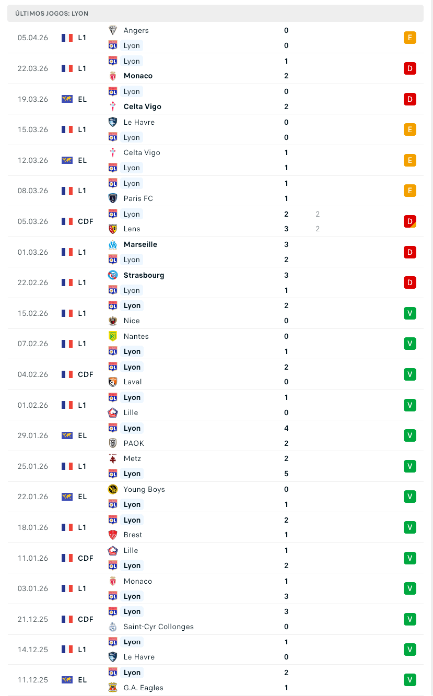
Task: Open the Lens team name link
Action: (132, 229)
